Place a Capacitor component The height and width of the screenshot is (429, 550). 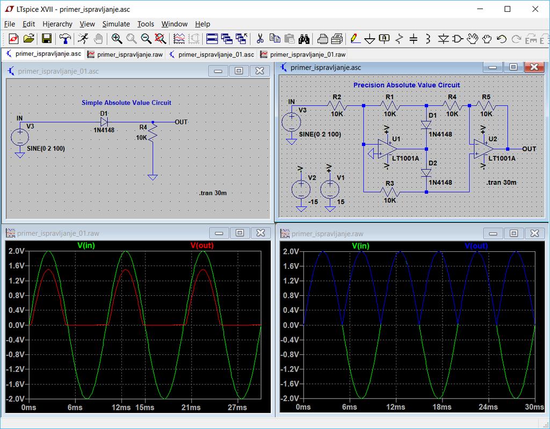[414, 39]
